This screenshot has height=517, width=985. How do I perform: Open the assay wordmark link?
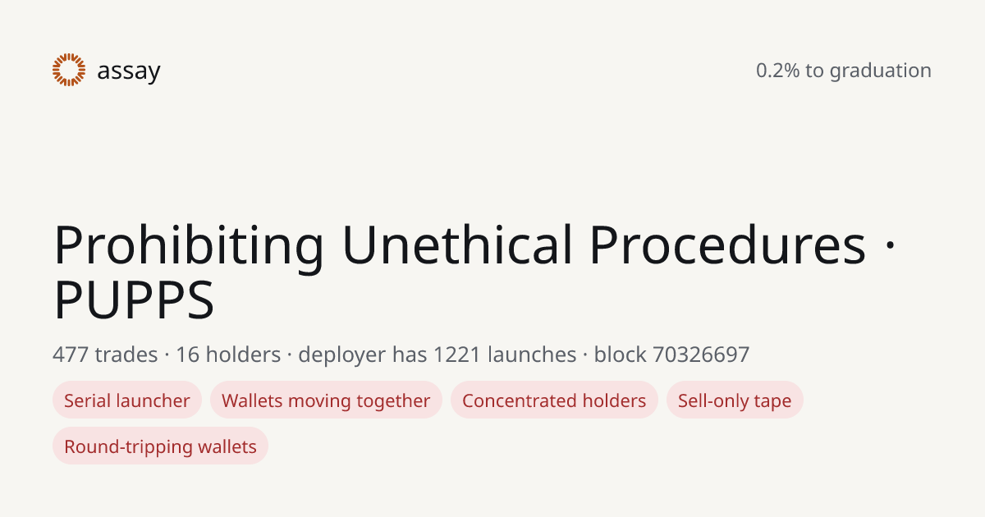(128, 71)
